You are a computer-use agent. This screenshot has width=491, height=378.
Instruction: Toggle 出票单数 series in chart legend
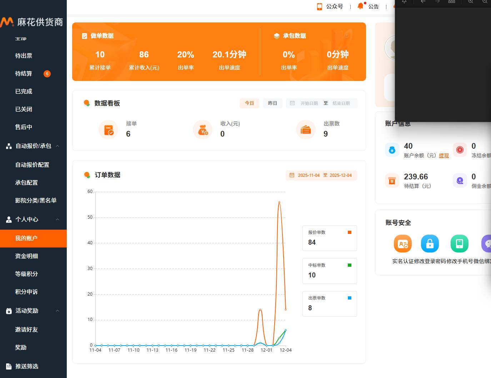pos(350,298)
